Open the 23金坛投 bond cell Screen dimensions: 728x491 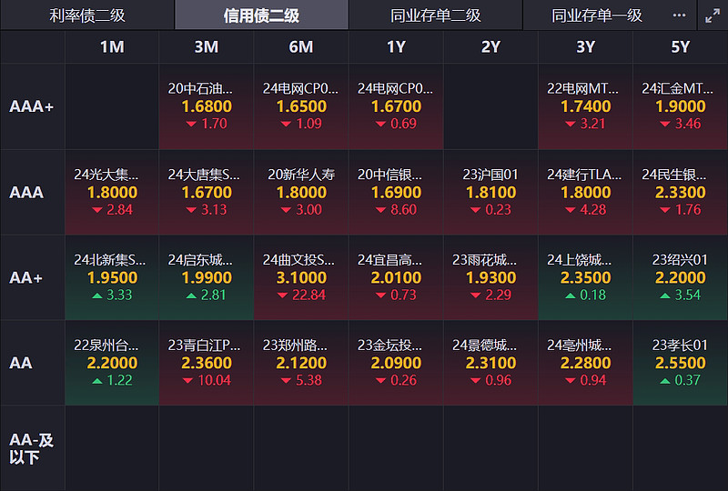[x=396, y=363]
